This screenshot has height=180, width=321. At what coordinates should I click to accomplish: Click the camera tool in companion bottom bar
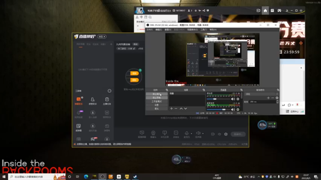[x=153, y=134]
